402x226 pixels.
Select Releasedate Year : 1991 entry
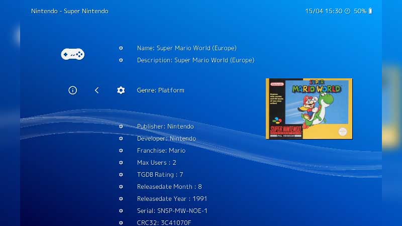pyautogui.click(x=172, y=198)
